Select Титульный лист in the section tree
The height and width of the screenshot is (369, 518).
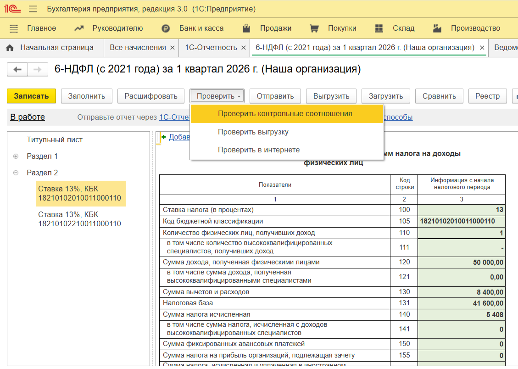click(x=55, y=140)
